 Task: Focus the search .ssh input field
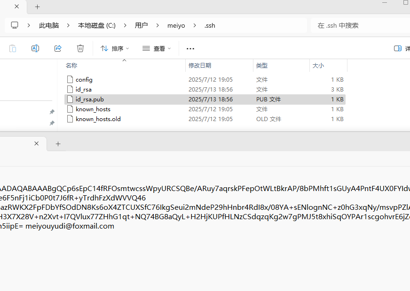click(x=360, y=25)
